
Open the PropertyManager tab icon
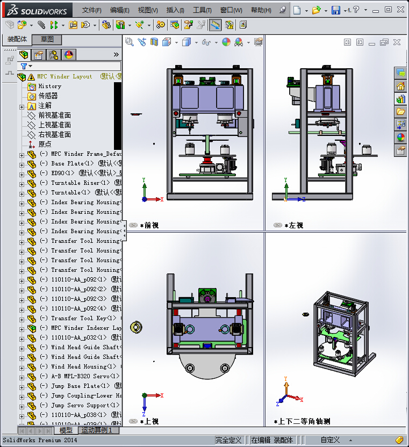coord(39,54)
